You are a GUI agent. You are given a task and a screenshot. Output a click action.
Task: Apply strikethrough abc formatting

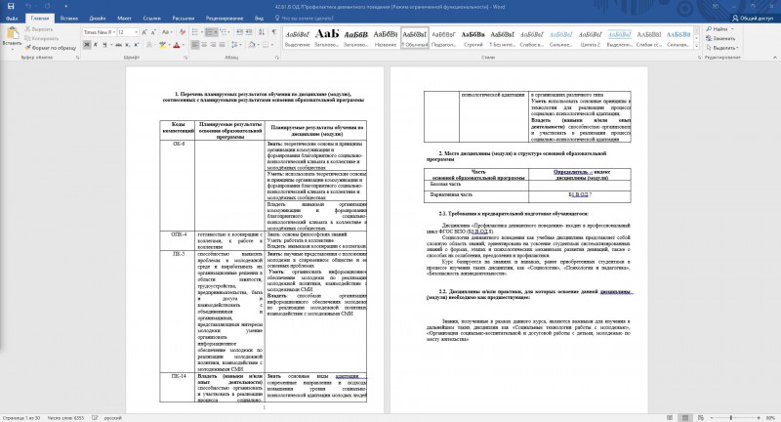118,45
